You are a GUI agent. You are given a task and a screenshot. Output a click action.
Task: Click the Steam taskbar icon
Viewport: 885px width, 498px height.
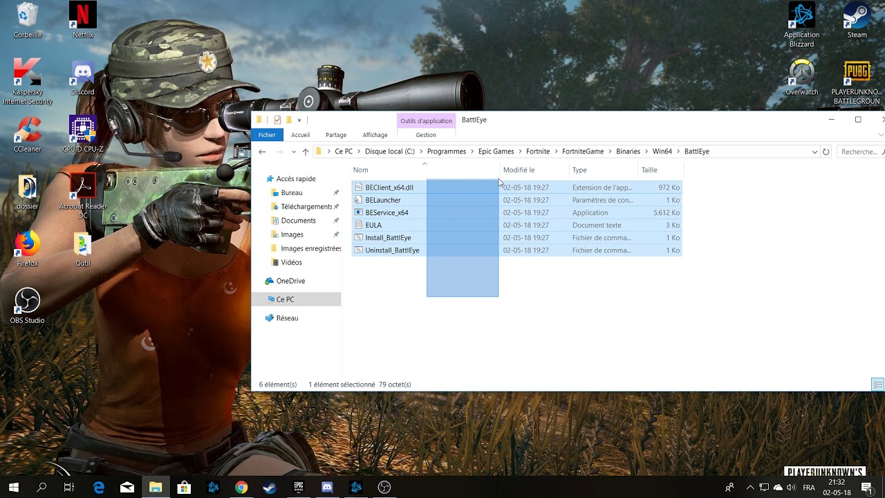click(270, 488)
